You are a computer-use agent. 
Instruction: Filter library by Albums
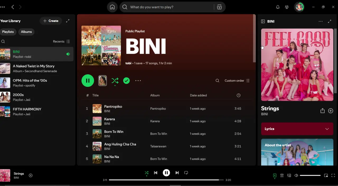click(x=26, y=32)
